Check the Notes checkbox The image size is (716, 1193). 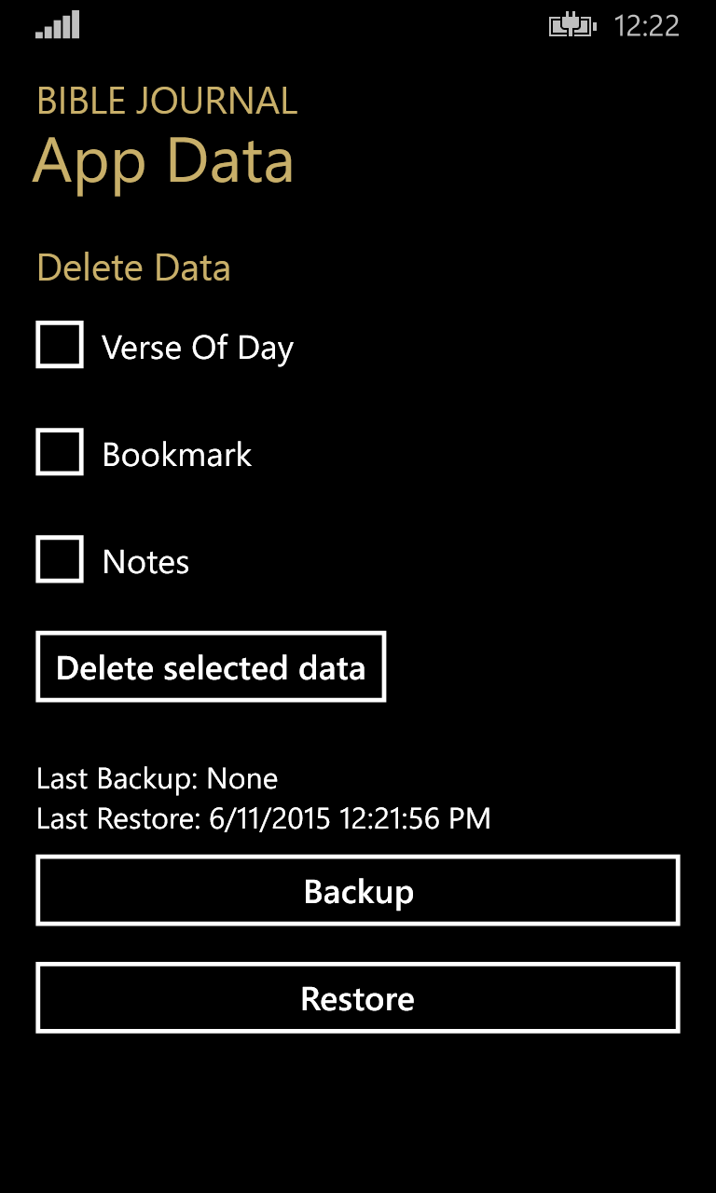[60, 559]
